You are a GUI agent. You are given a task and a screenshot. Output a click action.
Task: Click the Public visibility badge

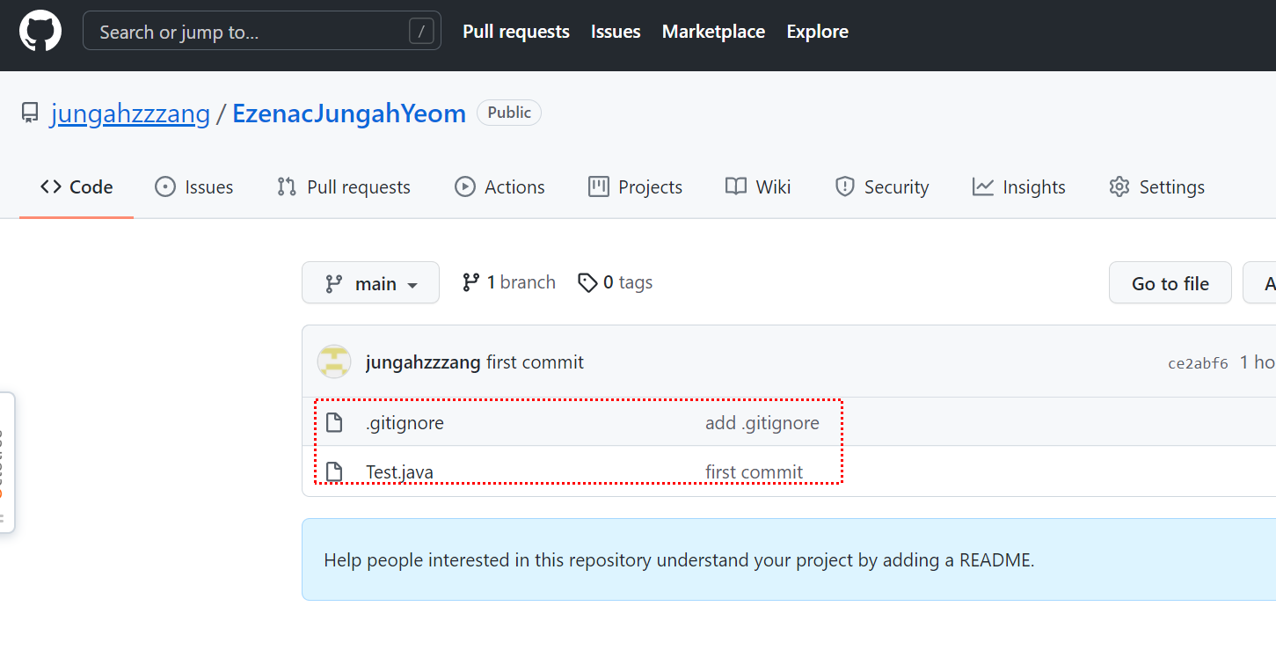(x=509, y=113)
